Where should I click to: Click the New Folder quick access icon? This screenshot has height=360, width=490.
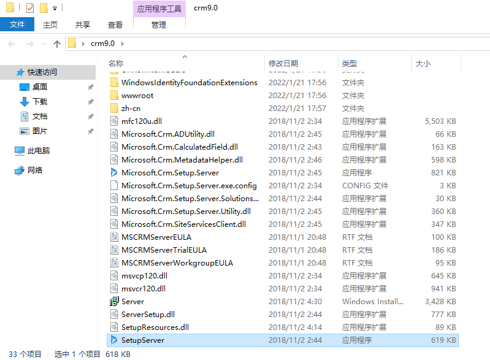[x=44, y=8]
